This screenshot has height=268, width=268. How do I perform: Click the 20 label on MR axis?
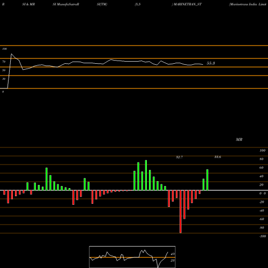click(262, 185)
